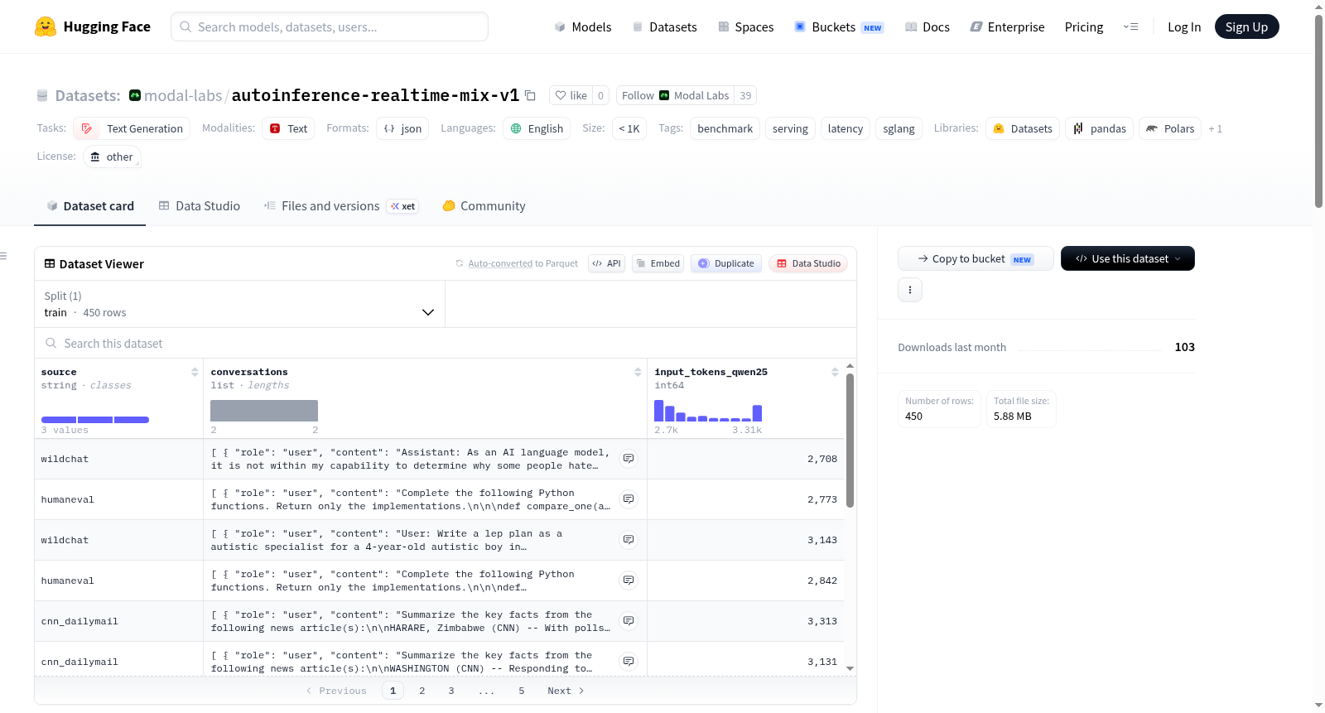This screenshot has height=713, width=1325.
Task: Open the Community tab
Action: pyautogui.click(x=484, y=206)
